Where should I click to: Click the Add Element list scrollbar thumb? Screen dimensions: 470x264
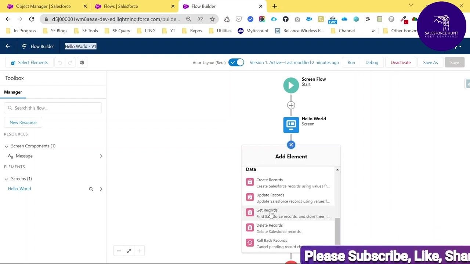[337, 231]
